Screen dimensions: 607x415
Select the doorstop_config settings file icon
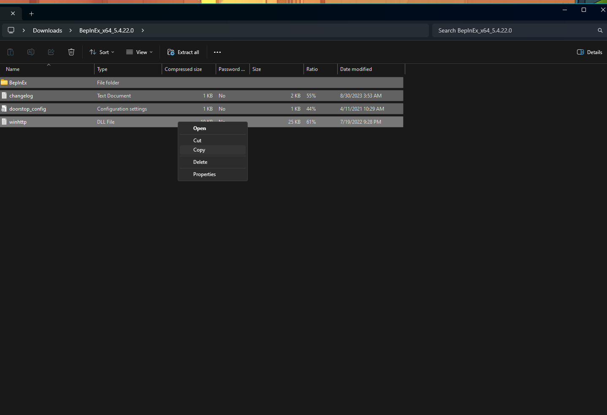point(4,108)
